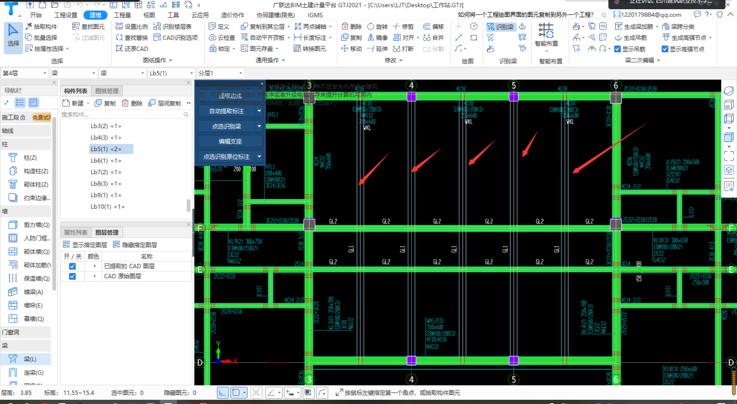Click the component list vertical scrollbar
Screen dimensions: 737x404
[188, 205]
